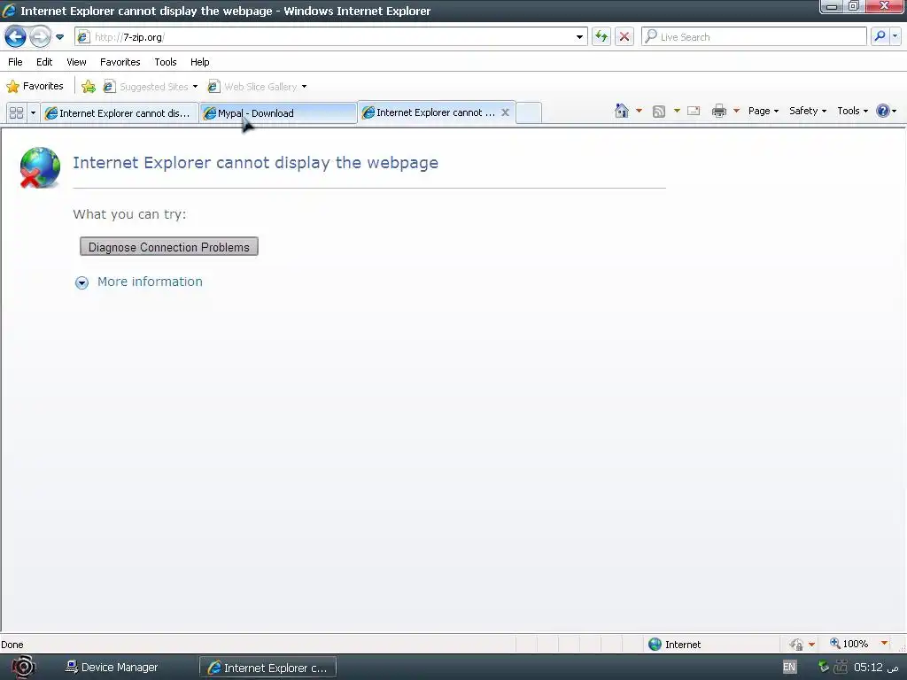This screenshot has height=680, width=907.
Task: Open the Tools command bar menu
Action: tap(853, 111)
